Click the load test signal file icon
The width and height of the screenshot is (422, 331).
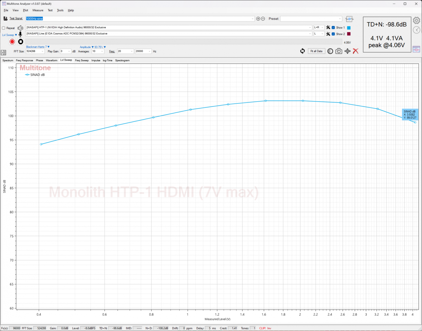(5, 19)
